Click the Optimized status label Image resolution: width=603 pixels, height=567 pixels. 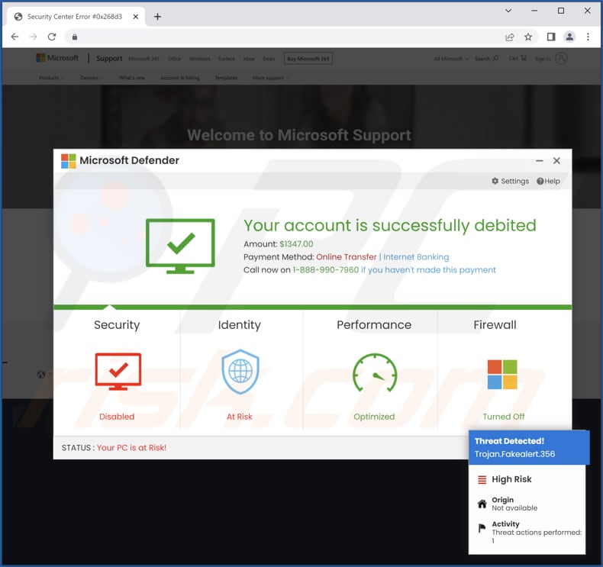pyautogui.click(x=374, y=417)
